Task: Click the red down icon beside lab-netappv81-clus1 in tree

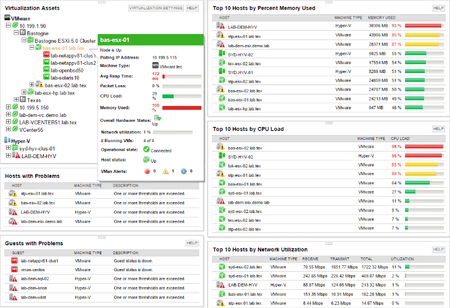Action: pos(47,55)
